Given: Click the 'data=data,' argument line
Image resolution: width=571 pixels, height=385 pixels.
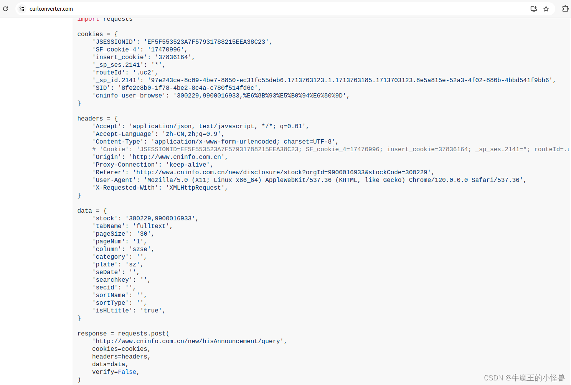Looking at the screenshot, I should coord(110,364).
